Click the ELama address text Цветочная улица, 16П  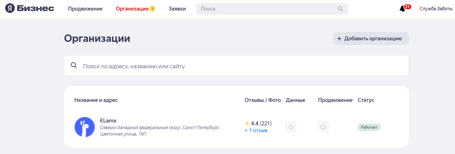pos(123,134)
